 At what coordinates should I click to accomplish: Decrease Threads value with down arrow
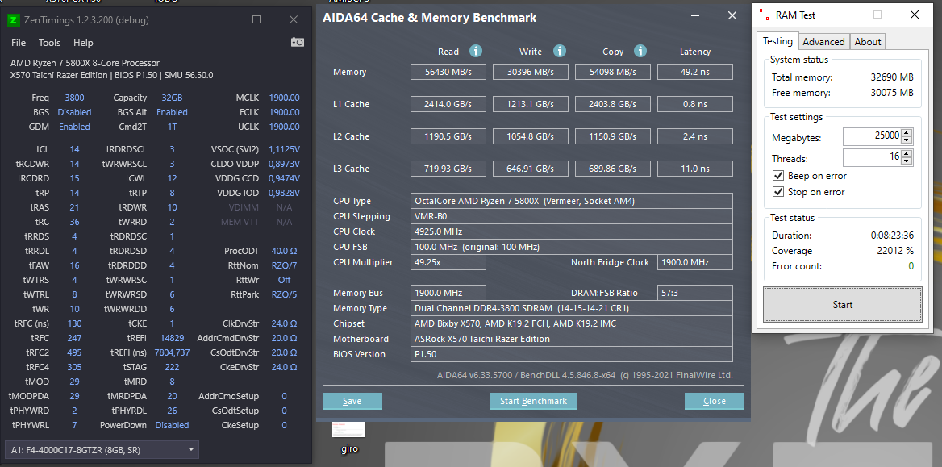pos(907,161)
